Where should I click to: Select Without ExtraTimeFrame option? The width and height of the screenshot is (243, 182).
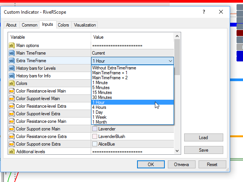point(114,68)
